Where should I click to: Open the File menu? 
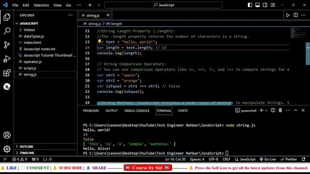coord(15,5)
